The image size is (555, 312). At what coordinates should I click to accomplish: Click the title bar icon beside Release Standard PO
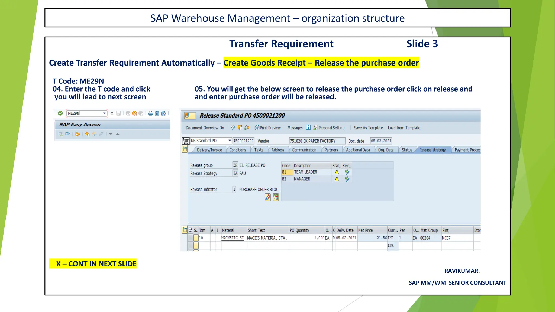(189, 116)
